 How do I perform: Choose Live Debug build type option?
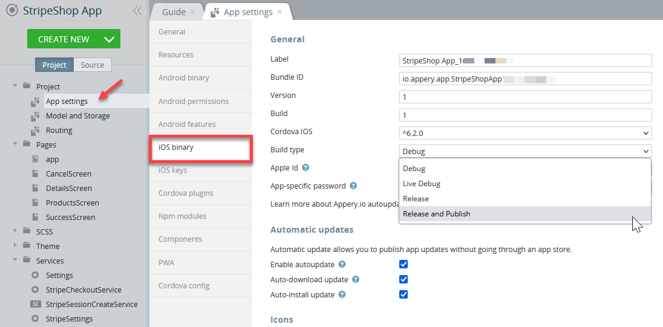pyautogui.click(x=524, y=183)
